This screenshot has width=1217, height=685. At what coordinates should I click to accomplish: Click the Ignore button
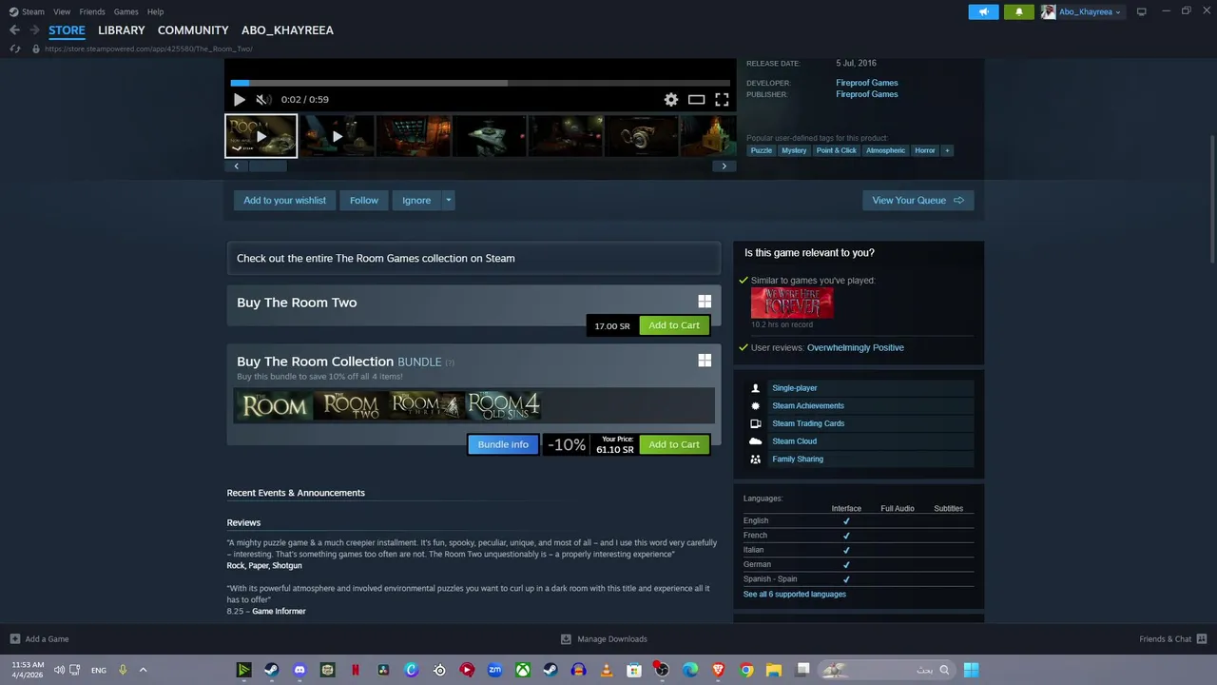click(416, 200)
